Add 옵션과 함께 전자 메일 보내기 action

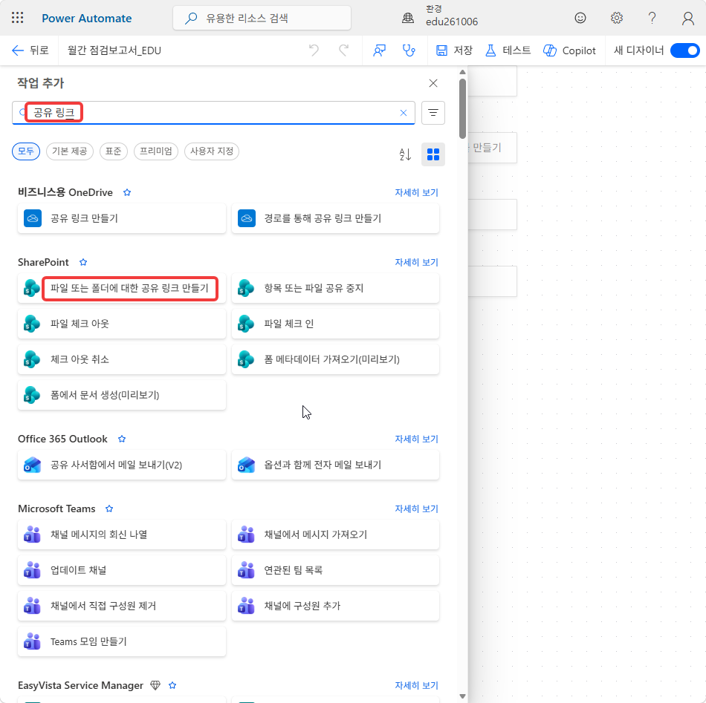335,465
